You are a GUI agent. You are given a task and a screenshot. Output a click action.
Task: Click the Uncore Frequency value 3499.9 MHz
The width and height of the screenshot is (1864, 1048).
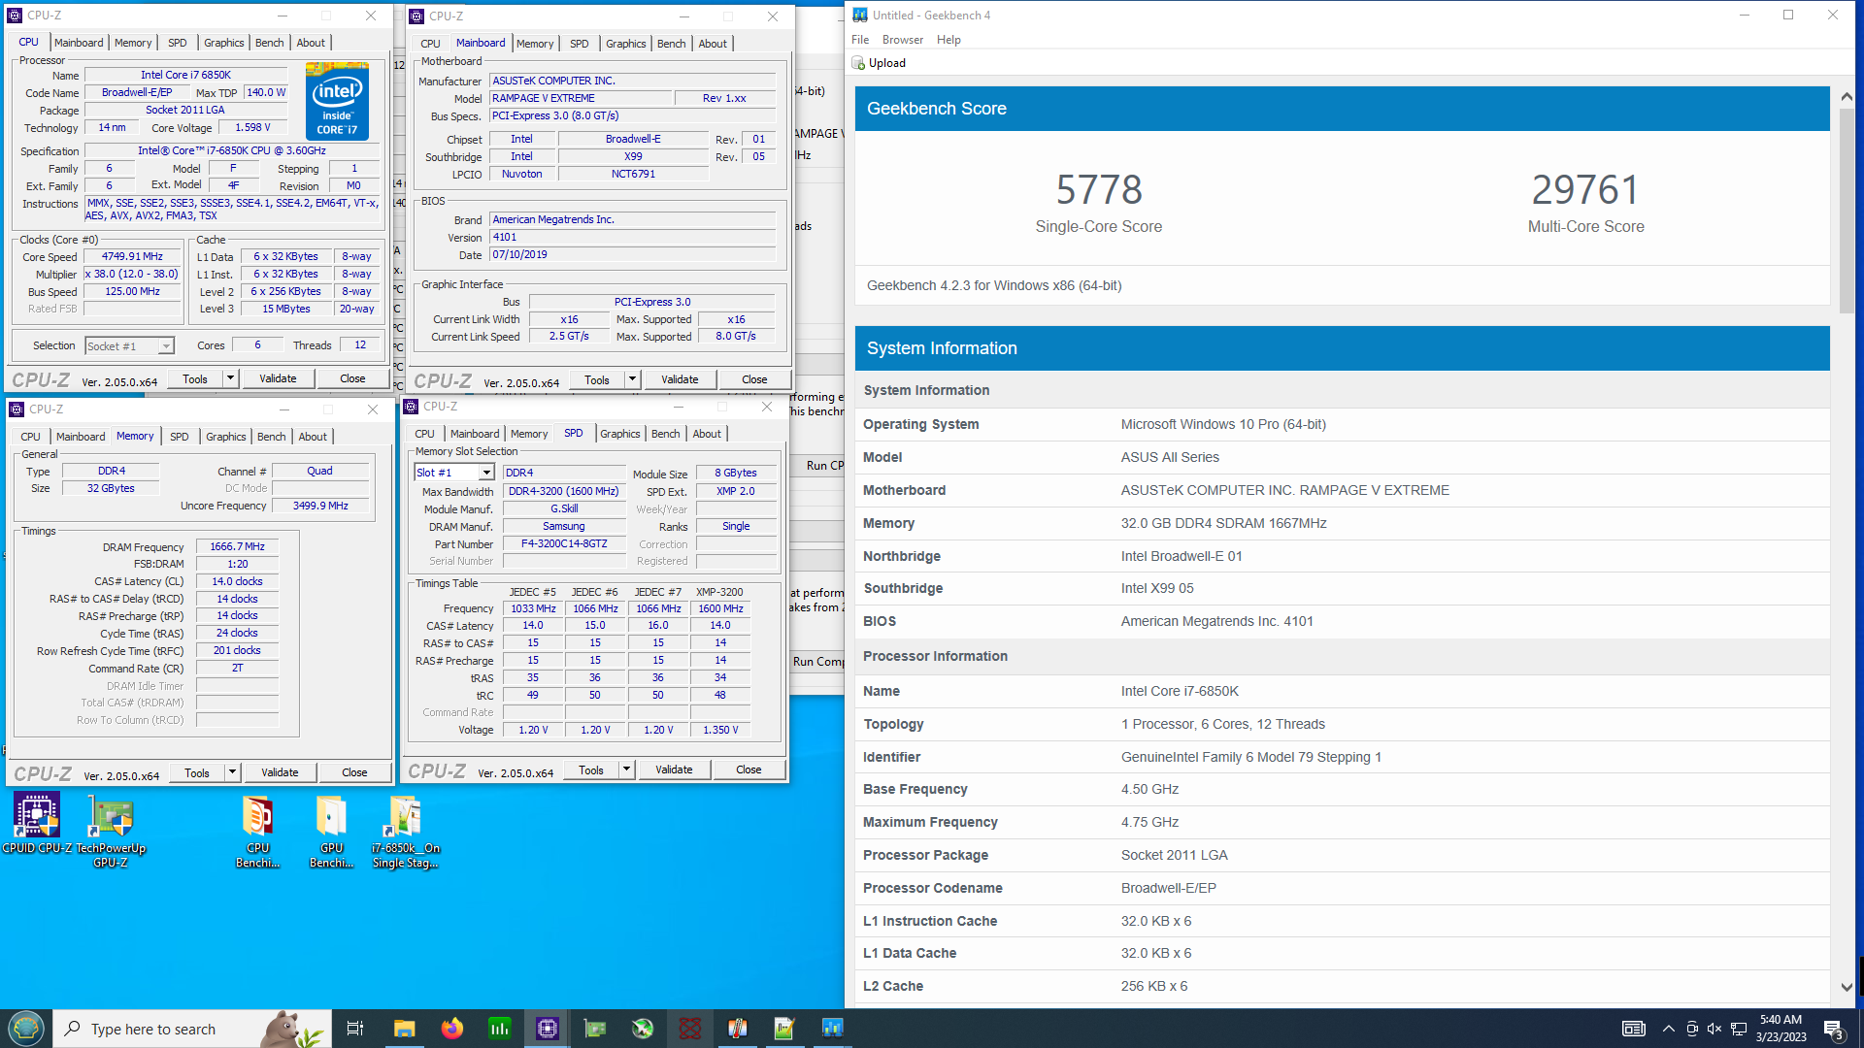(320, 507)
